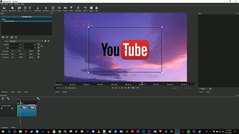Open the grid display dropdown arrow
The height and width of the screenshot is (134, 239).
pos(135,88)
